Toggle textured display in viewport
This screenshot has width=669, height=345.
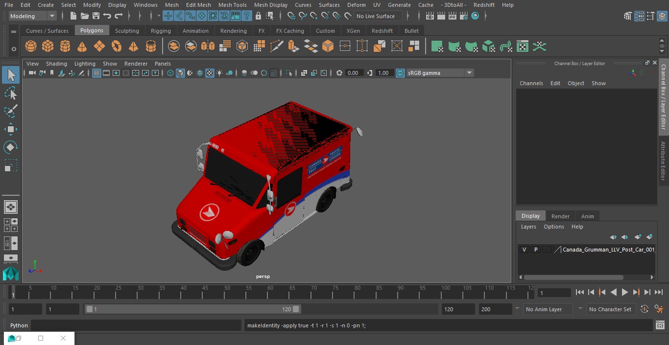(x=210, y=73)
